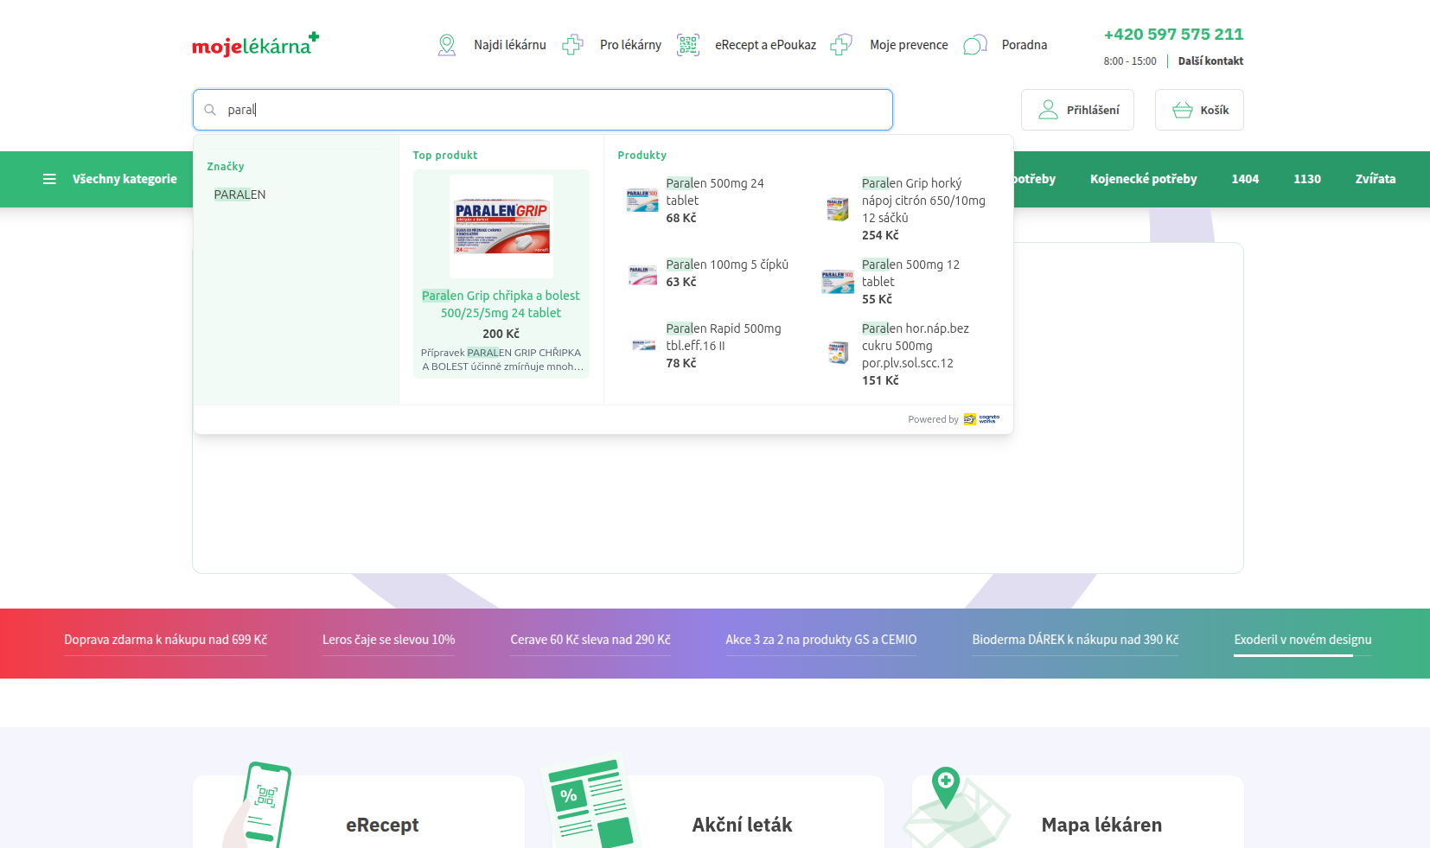Click Další kontakt link
The width and height of the screenshot is (1430, 848).
(1210, 61)
